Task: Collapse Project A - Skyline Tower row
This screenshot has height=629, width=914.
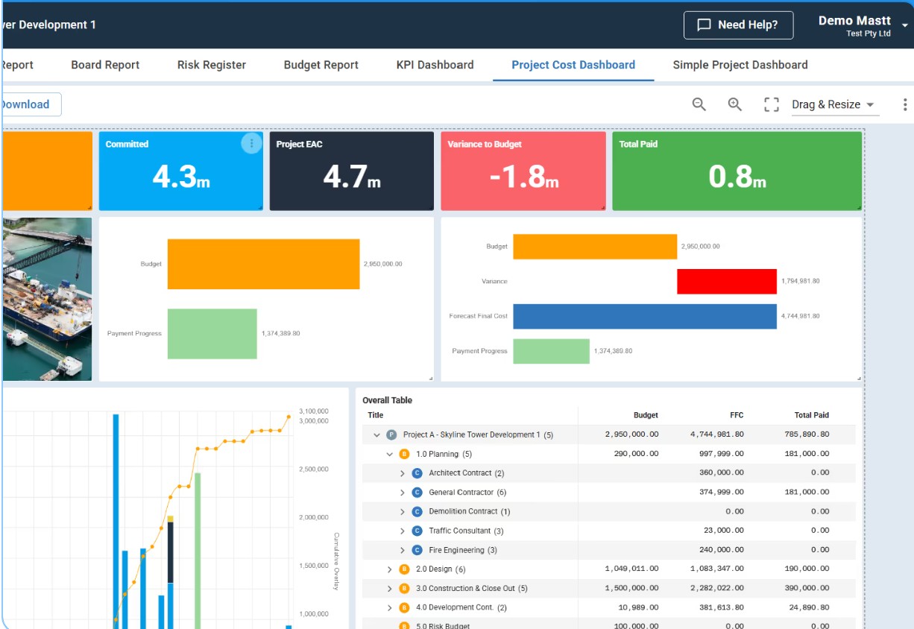Action: coord(376,434)
